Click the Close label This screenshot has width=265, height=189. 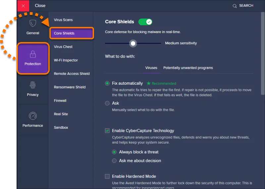click(x=40, y=6)
